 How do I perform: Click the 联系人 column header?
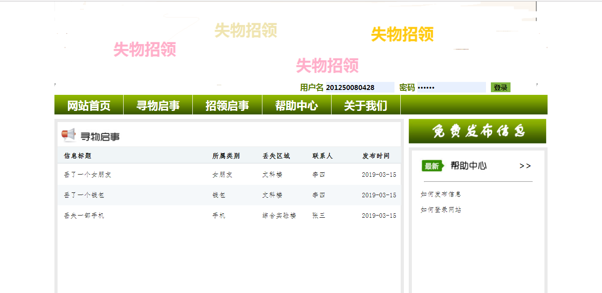click(x=323, y=156)
